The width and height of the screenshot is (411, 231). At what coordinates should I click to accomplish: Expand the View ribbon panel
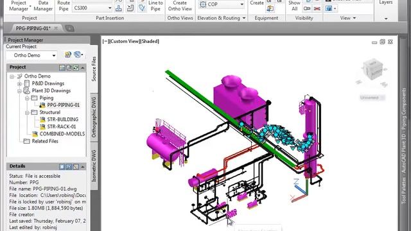[348, 18]
